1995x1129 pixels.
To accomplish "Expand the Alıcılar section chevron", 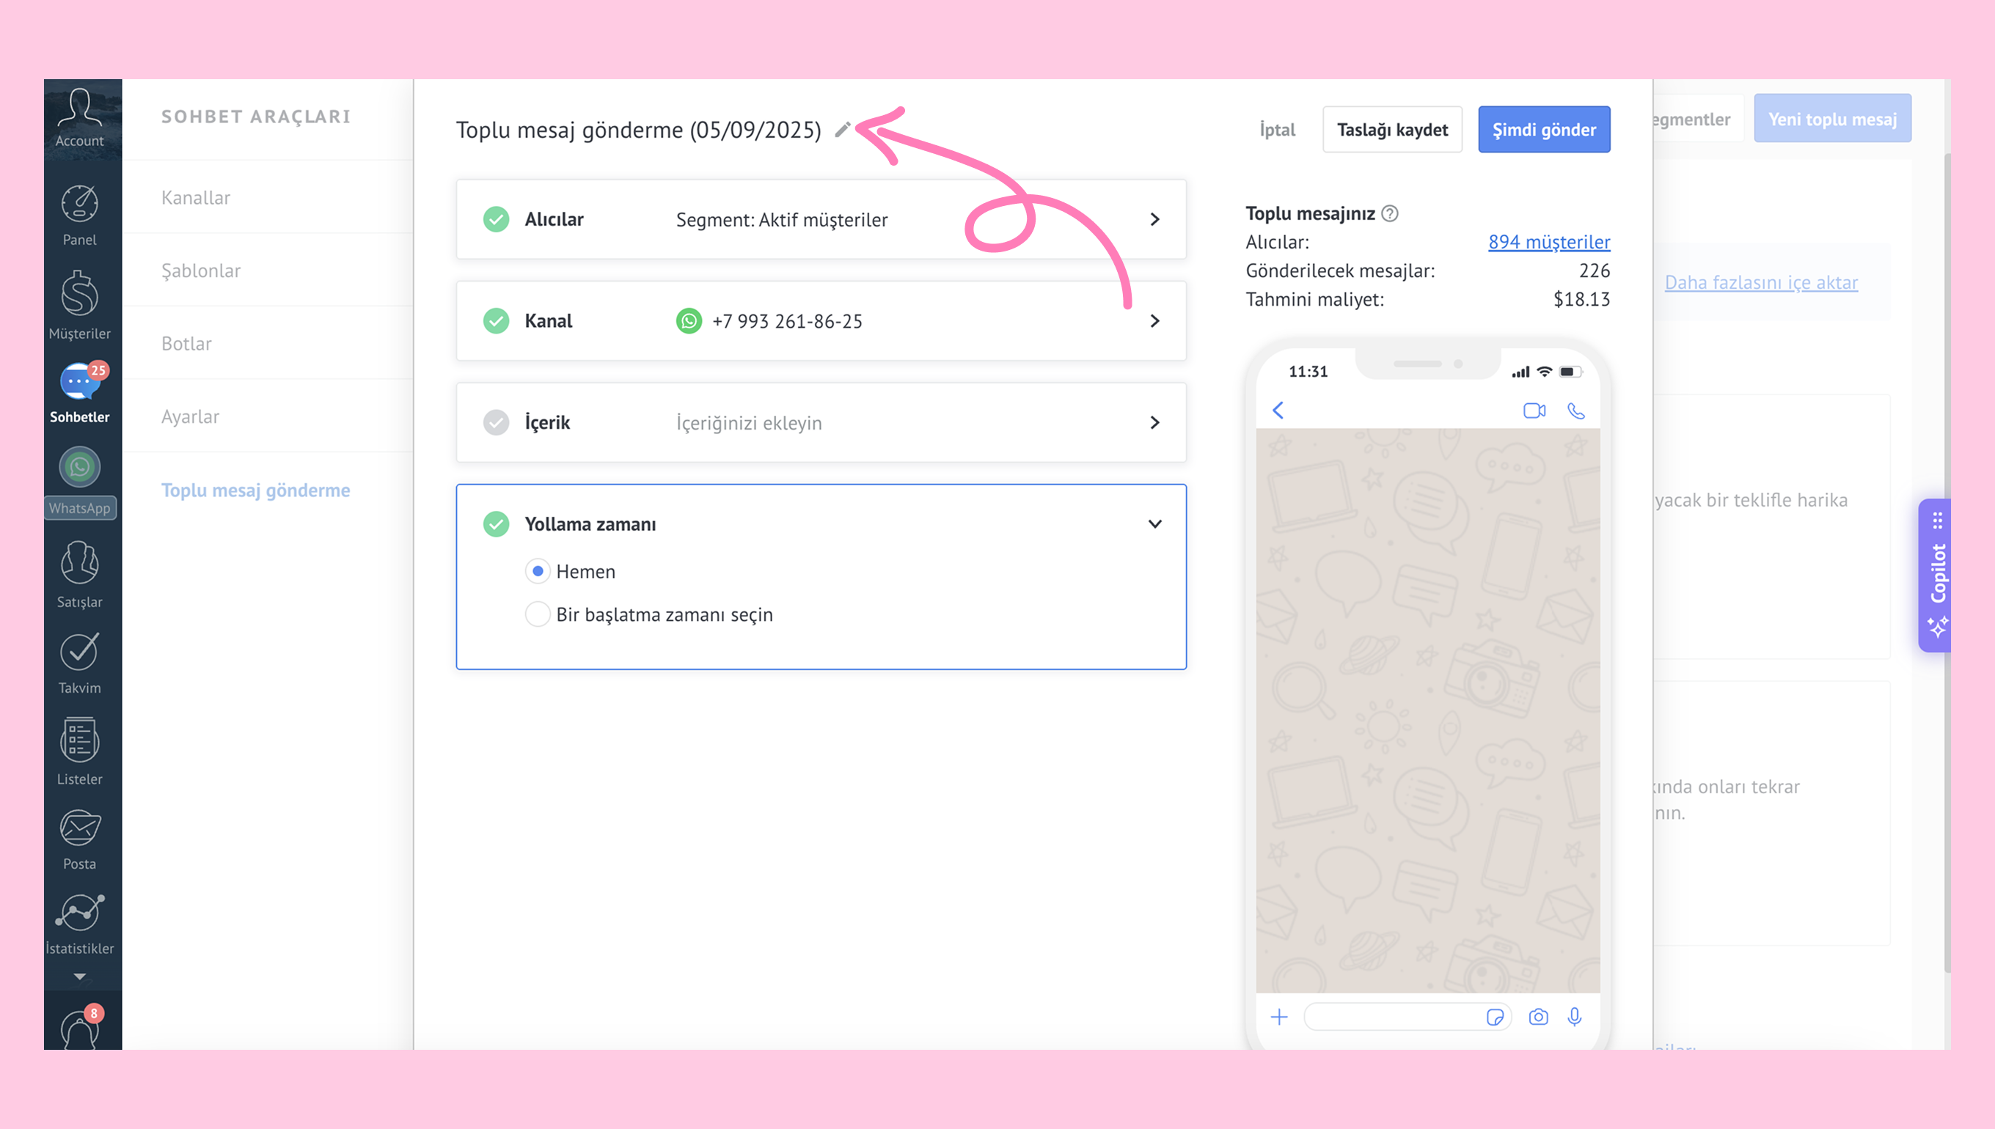I will click(1154, 219).
